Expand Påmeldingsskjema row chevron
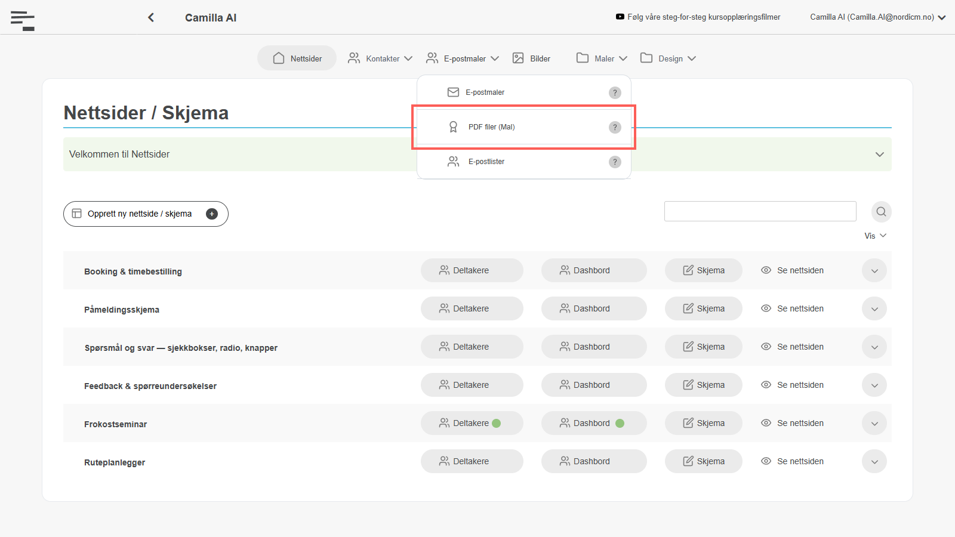This screenshot has height=537, width=955. [x=874, y=308]
